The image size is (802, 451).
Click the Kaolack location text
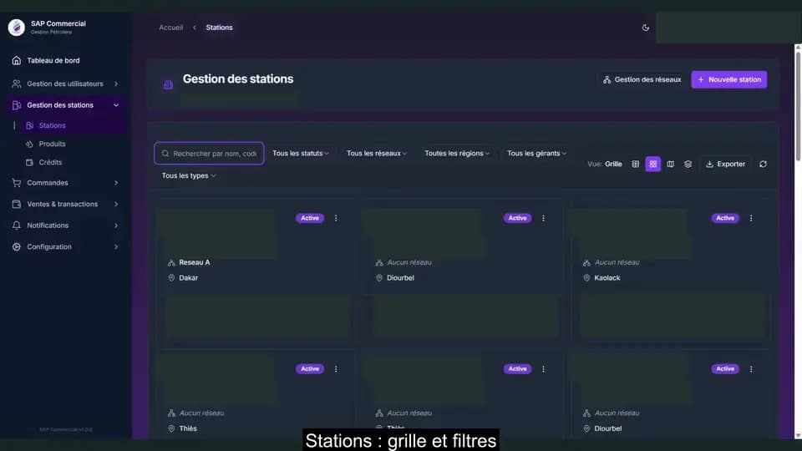point(607,277)
